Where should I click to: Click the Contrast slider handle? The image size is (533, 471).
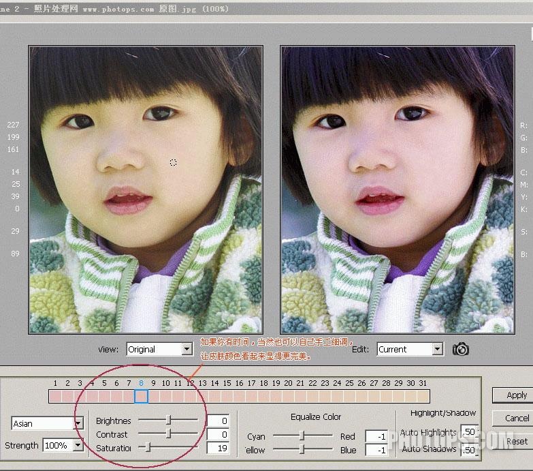tap(168, 434)
